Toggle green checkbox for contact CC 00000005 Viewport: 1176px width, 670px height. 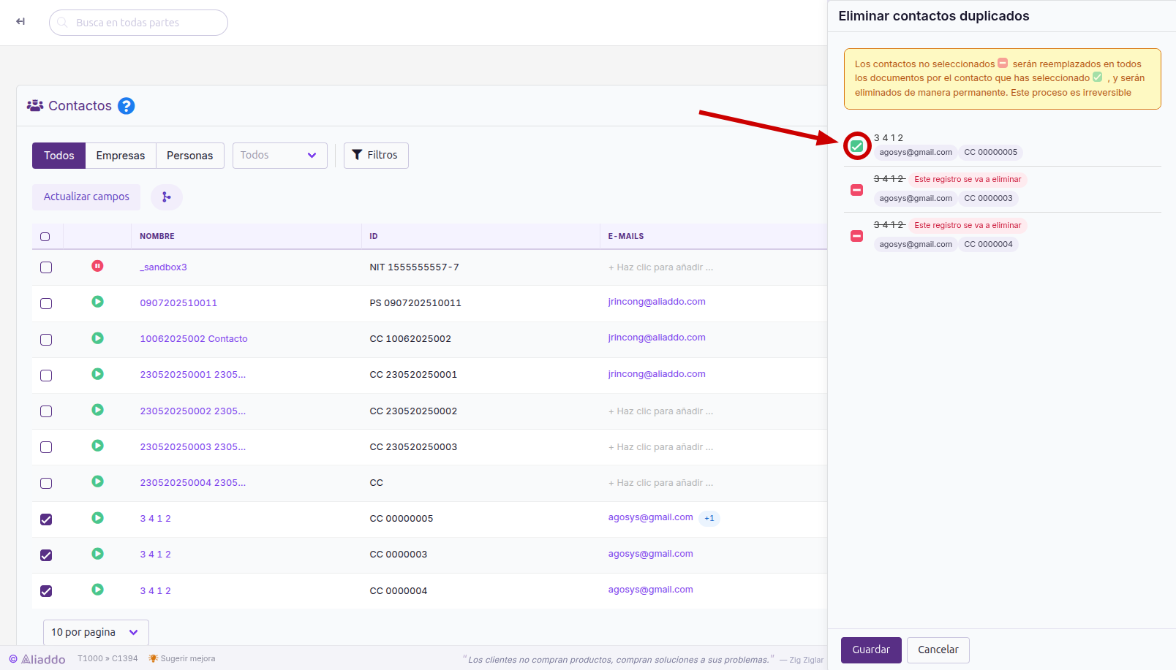point(857,146)
